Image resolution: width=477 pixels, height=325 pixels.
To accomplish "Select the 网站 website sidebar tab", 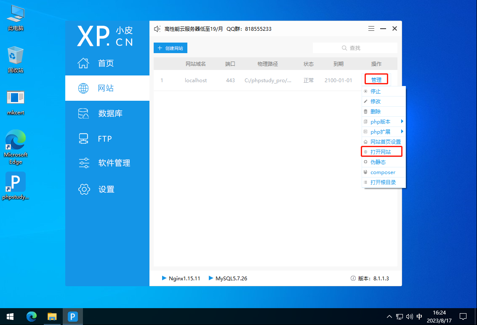I will pyautogui.click(x=107, y=88).
